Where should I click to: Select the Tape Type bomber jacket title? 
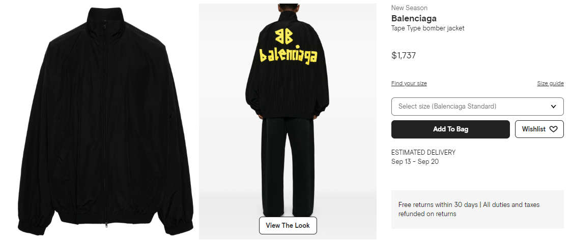[x=428, y=28]
